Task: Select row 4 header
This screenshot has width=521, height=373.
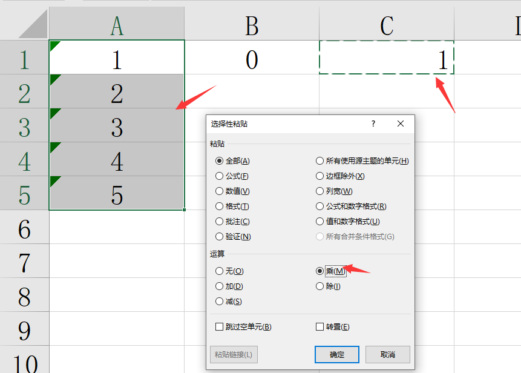Action: click(24, 159)
